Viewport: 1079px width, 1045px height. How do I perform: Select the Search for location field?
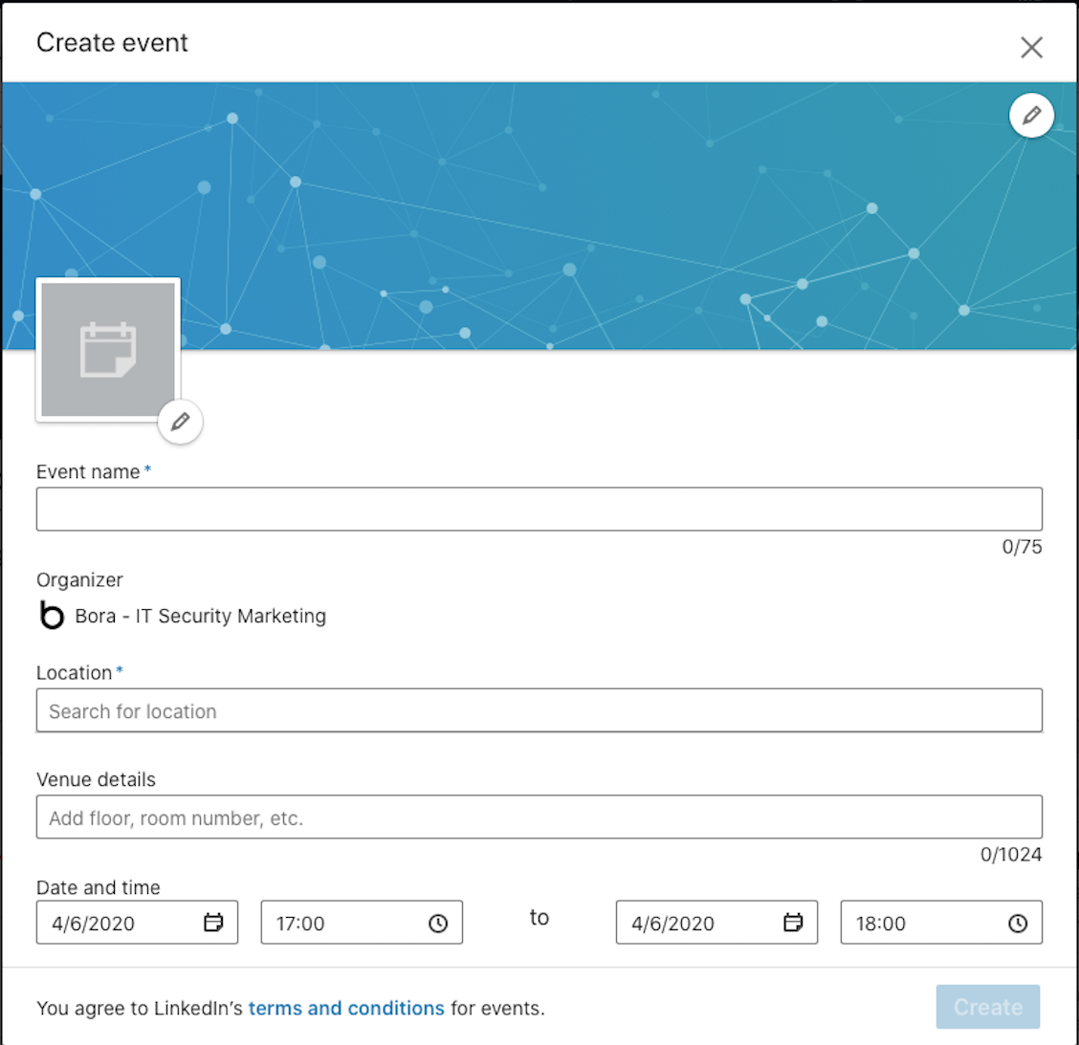(539, 710)
